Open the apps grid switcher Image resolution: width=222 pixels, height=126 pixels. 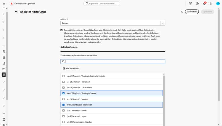coord(211,4)
